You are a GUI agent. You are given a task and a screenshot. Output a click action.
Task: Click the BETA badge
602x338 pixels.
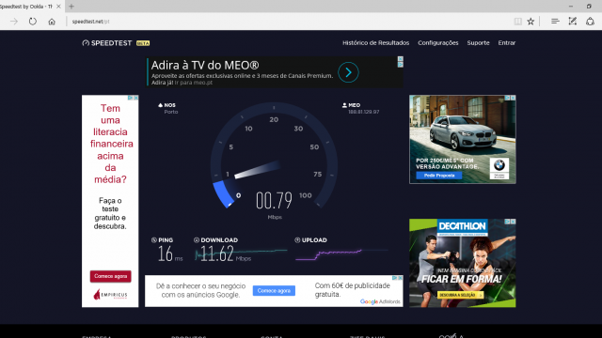pyautogui.click(x=143, y=43)
